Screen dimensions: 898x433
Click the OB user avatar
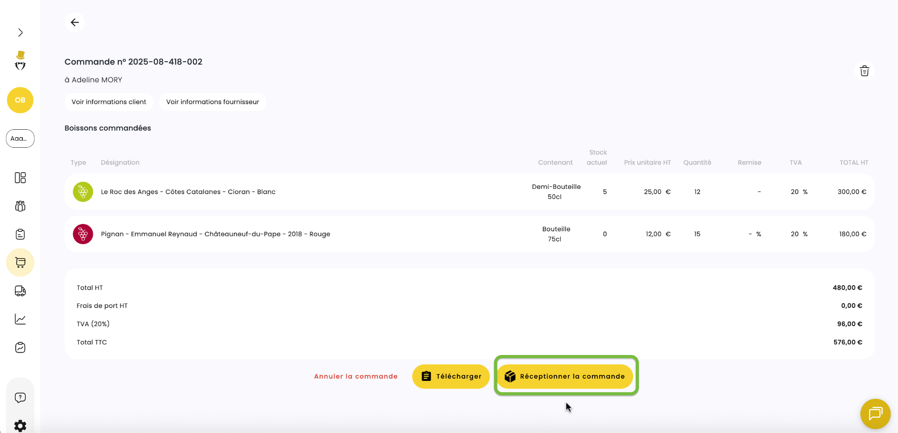point(20,100)
